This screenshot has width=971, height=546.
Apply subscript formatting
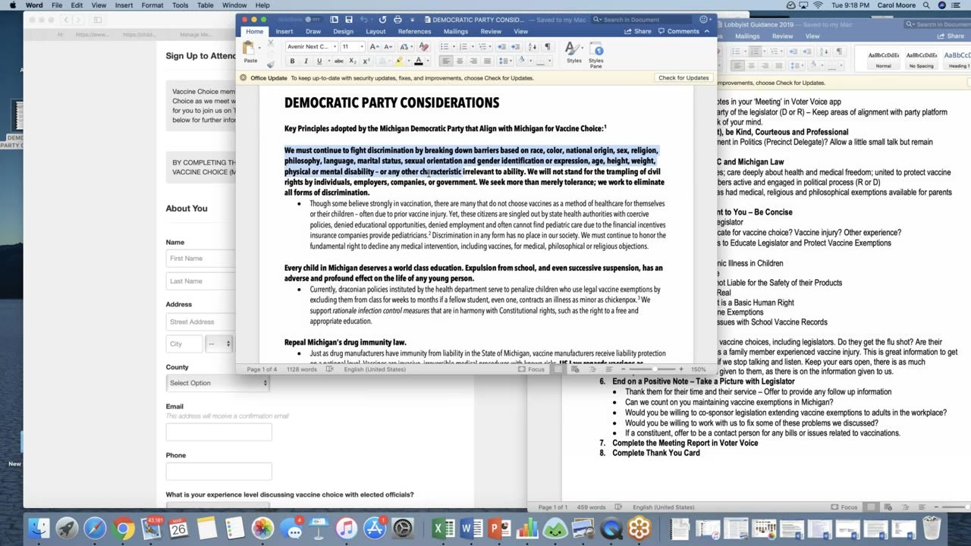[353, 61]
